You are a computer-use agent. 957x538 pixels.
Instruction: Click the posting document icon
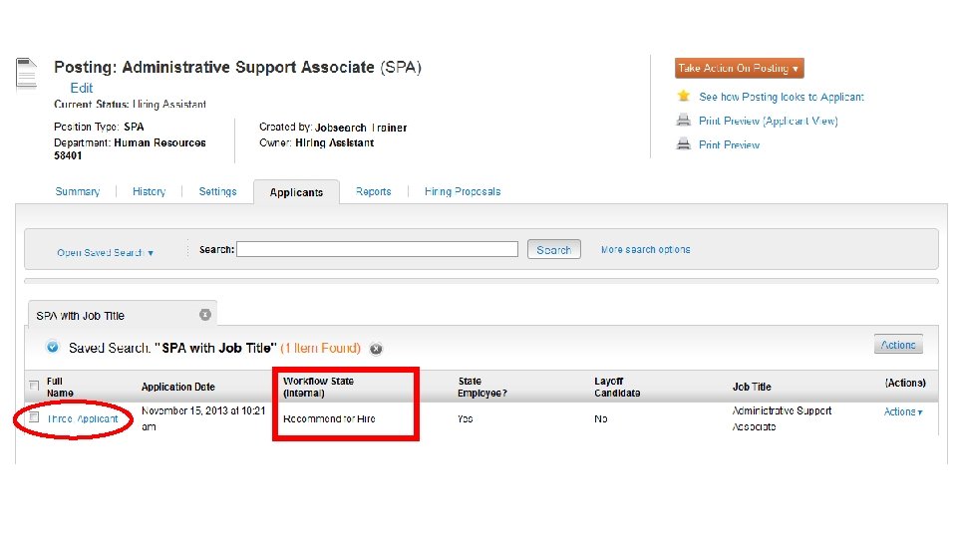pos(26,74)
